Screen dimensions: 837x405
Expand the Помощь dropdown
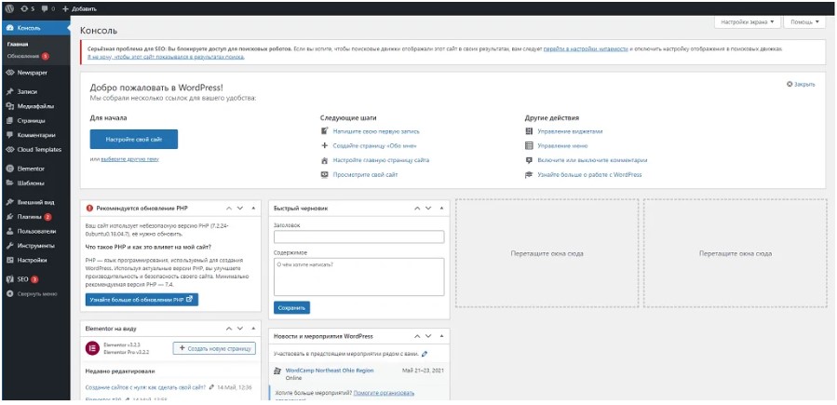click(x=804, y=22)
